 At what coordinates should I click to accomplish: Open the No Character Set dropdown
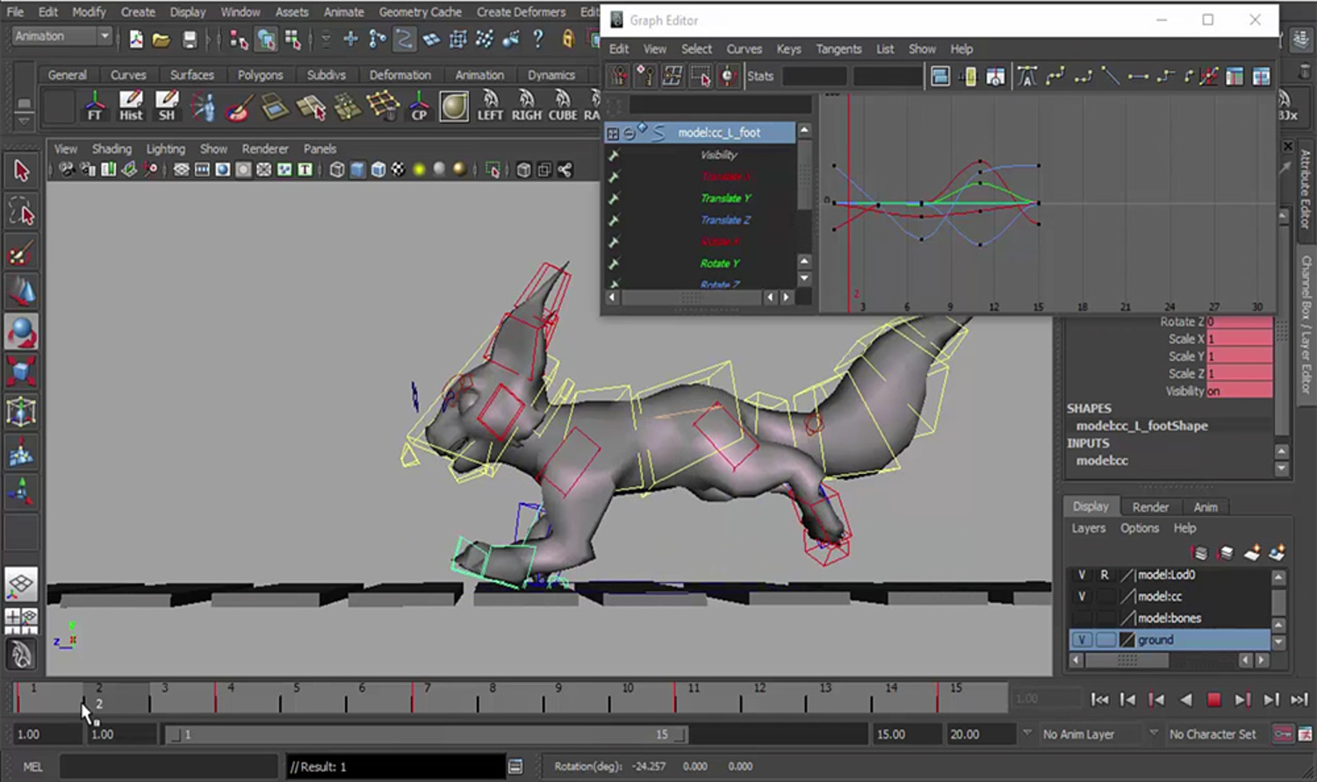click(1215, 734)
